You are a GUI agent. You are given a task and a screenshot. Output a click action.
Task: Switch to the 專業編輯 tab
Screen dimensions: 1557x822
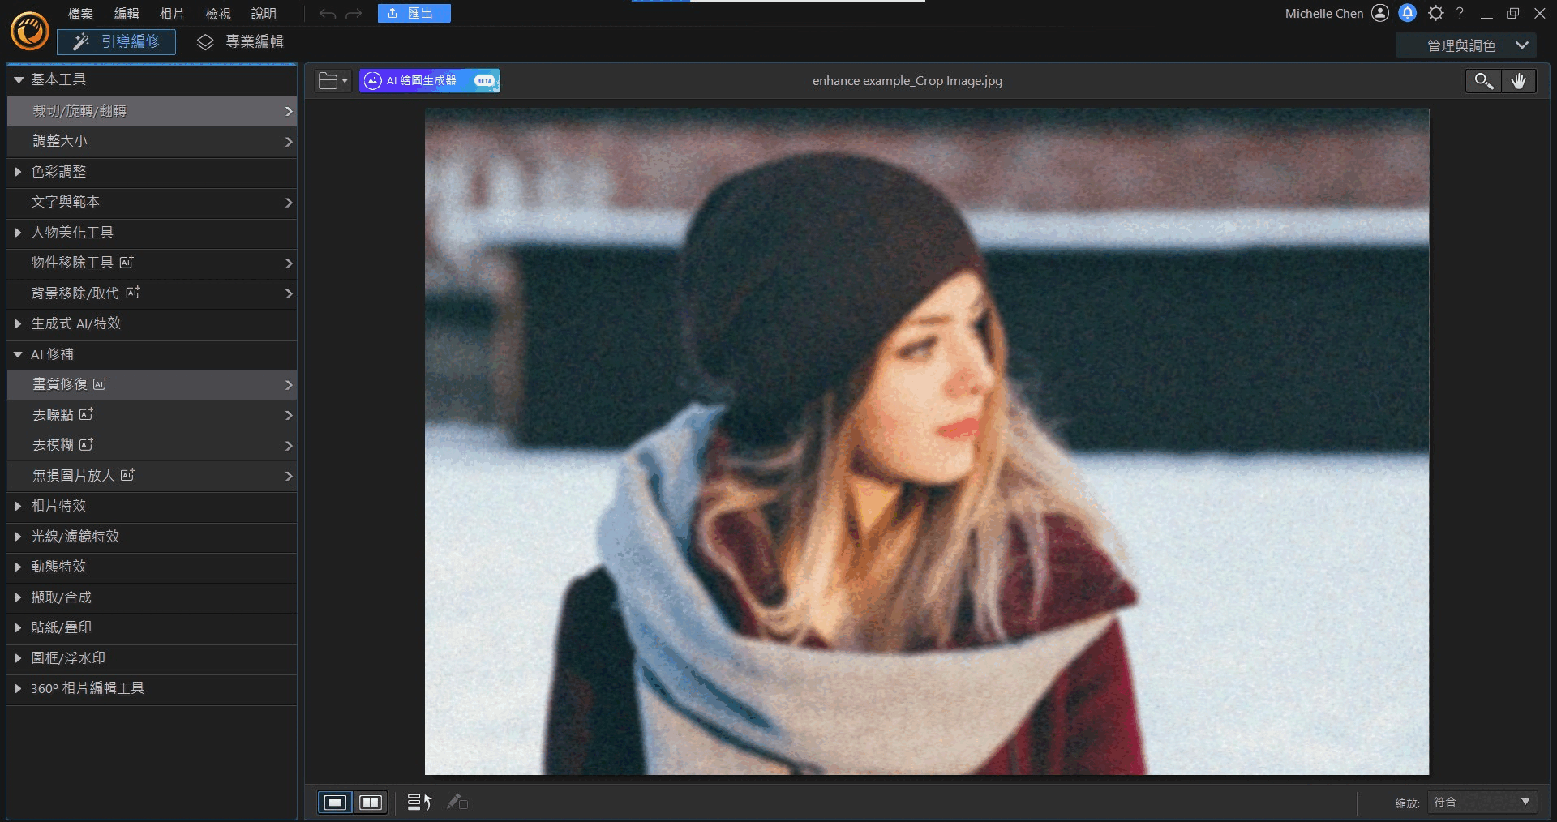coord(240,41)
